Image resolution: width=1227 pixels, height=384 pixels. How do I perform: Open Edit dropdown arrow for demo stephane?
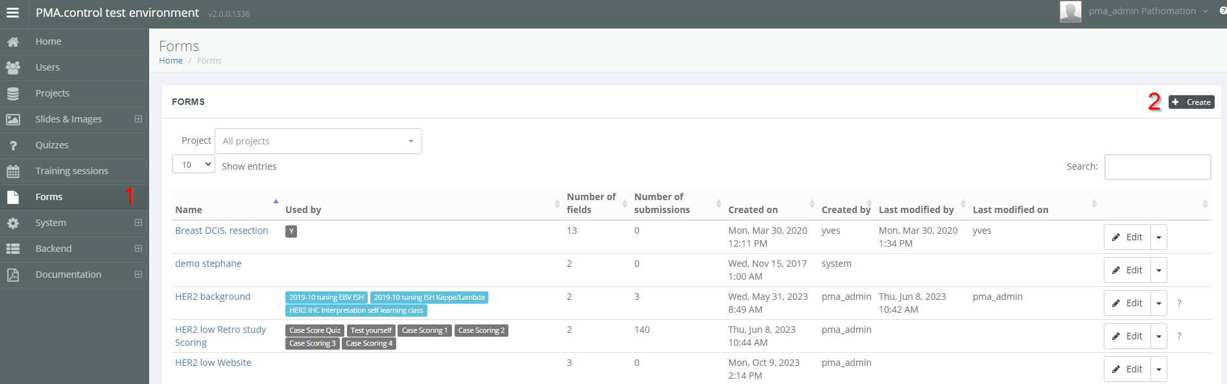click(x=1159, y=270)
